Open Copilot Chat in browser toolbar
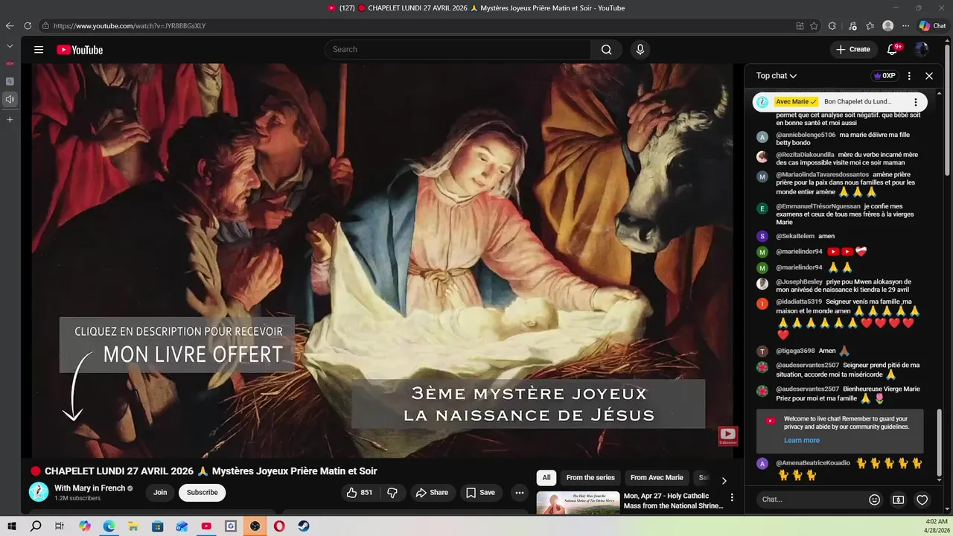 click(932, 25)
